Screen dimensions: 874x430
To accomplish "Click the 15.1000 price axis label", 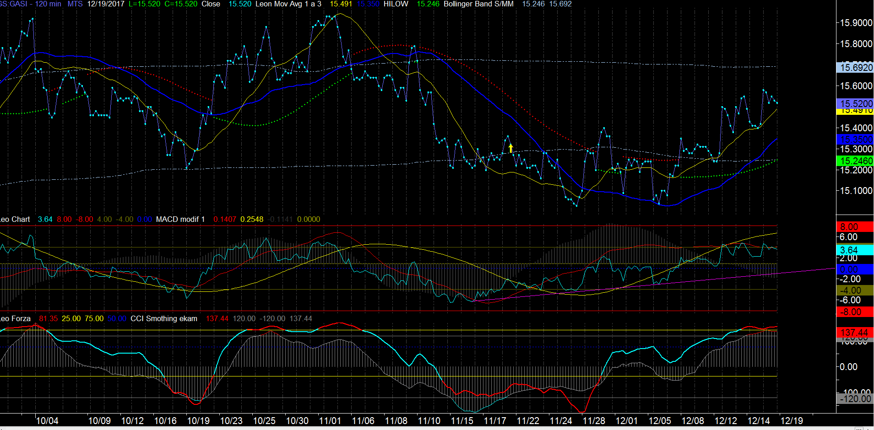I will 856,191.
